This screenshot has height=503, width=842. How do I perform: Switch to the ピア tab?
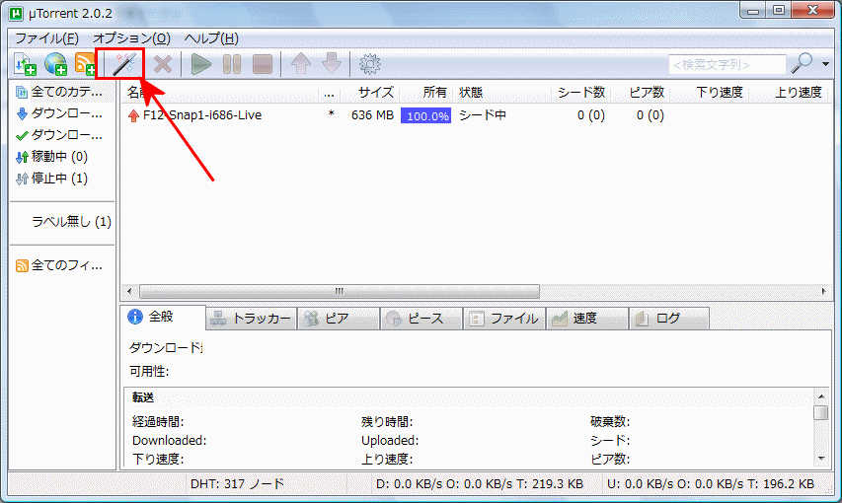tap(339, 319)
